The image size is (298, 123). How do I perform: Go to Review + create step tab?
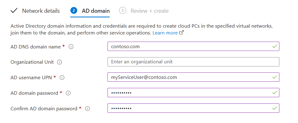[144, 11]
